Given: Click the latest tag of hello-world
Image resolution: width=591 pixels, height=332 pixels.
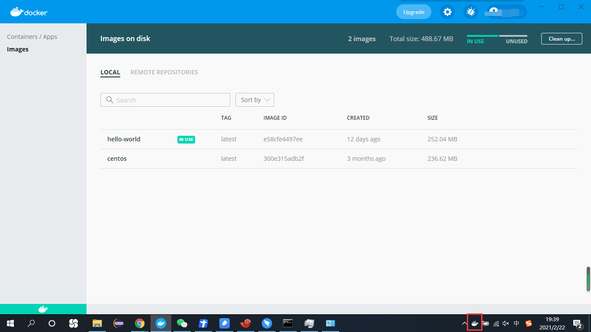Looking at the screenshot, I should pos(229,139).
